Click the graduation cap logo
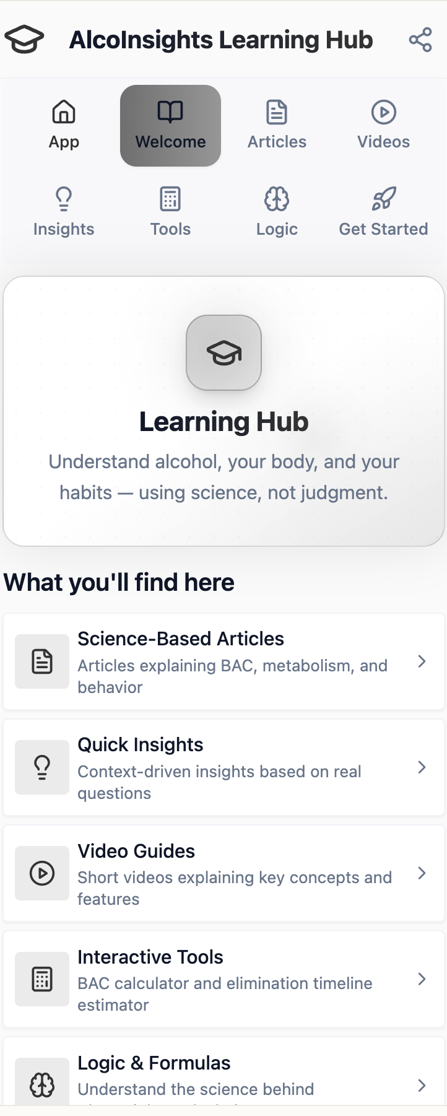Image resolution: width=447 pixels, height=1116 pixels. click(x=25, y=38)
